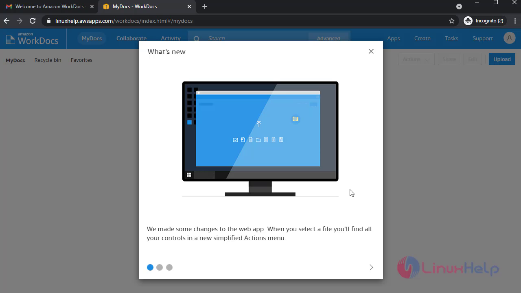This screenshot has height=293, width=521.
Task: Close the What's new dialog
Action: [x=371, y=51]
